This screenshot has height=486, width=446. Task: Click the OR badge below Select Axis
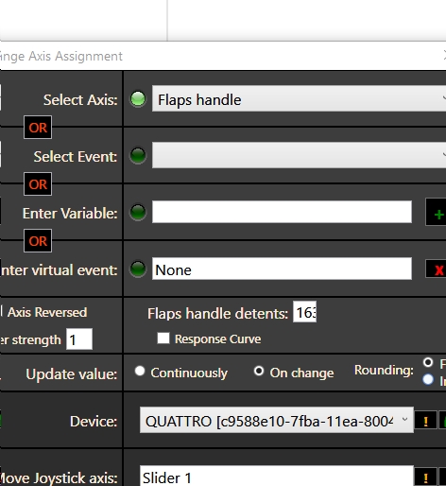click(38, 128)
